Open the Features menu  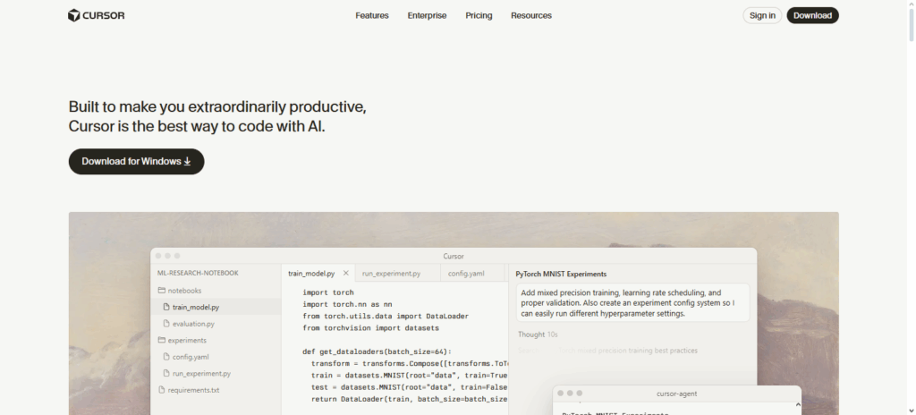pos(372,15)
